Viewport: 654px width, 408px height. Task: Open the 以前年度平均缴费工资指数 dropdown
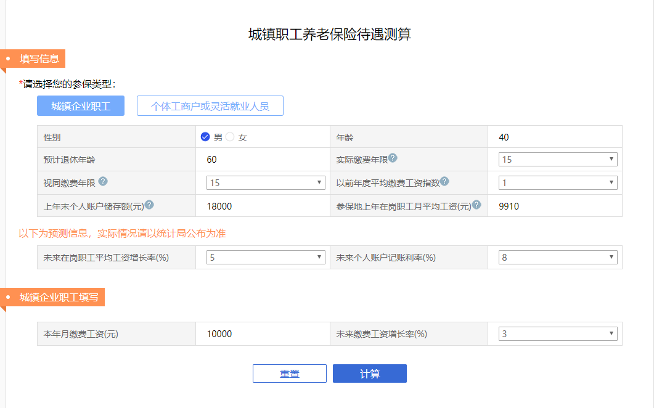tap(557, 182)
